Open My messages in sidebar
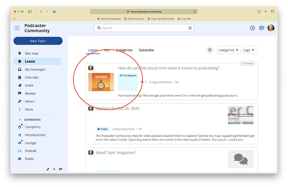 pyautogui.click(x=35, y=69)
